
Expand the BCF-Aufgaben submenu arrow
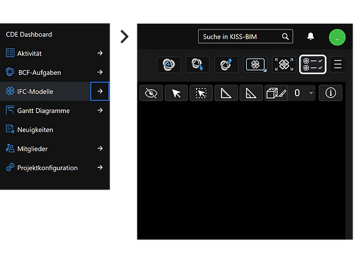(100, 72)
